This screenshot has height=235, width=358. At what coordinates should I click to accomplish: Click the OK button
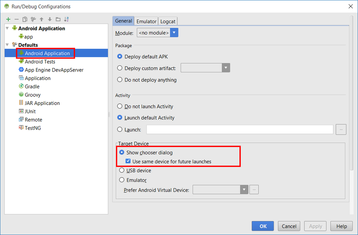coord(263,226)
